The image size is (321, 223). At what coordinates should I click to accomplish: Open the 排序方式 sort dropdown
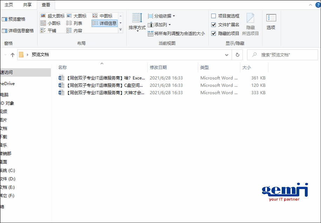click(x=137, y=22)
